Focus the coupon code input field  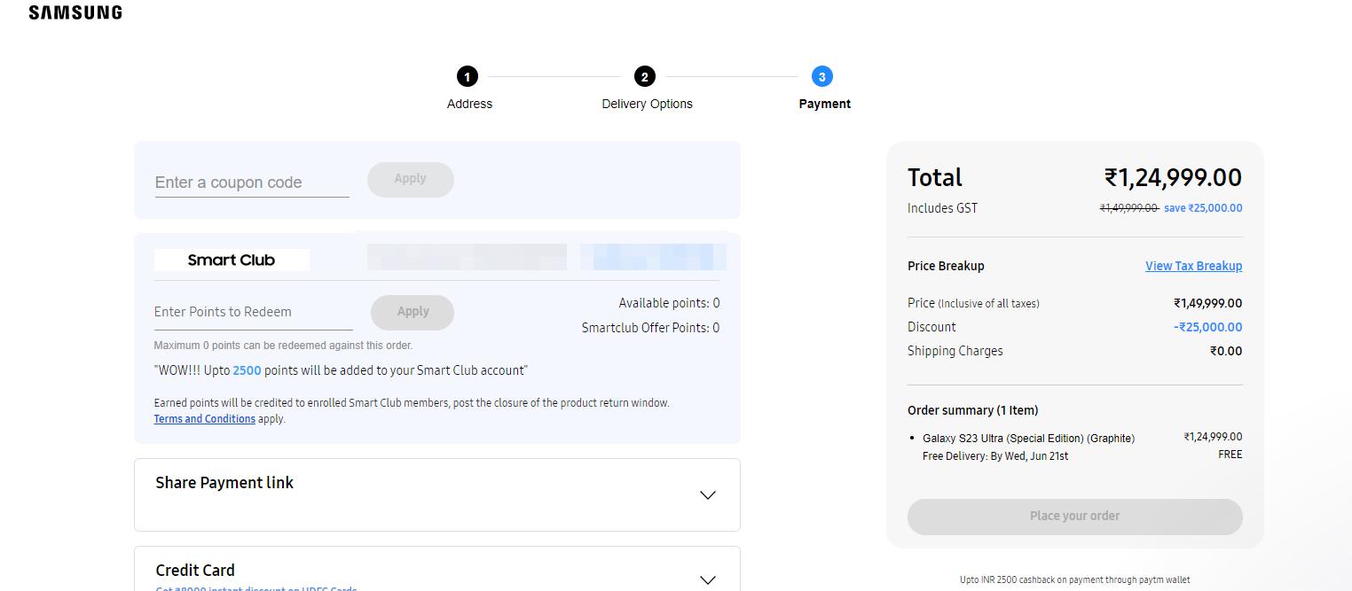click(x=252, y=183)
